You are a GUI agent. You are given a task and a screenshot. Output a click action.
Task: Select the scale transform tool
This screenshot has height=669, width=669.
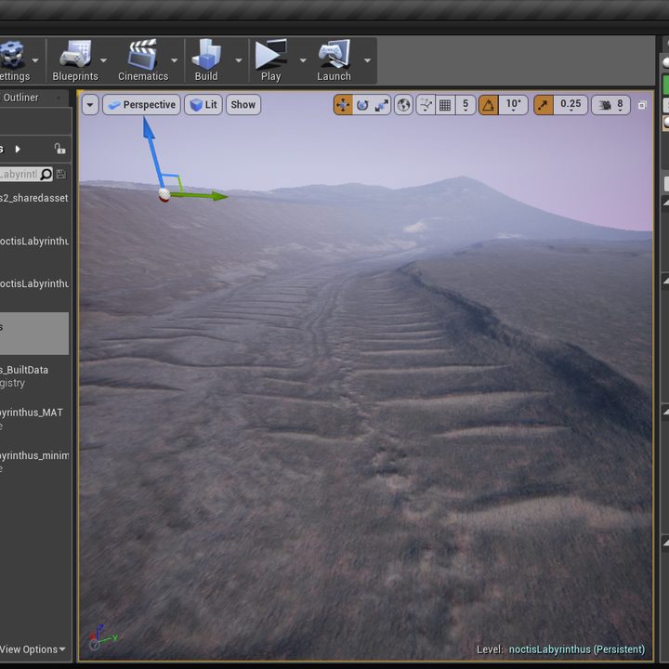click(x=382, y=105)
